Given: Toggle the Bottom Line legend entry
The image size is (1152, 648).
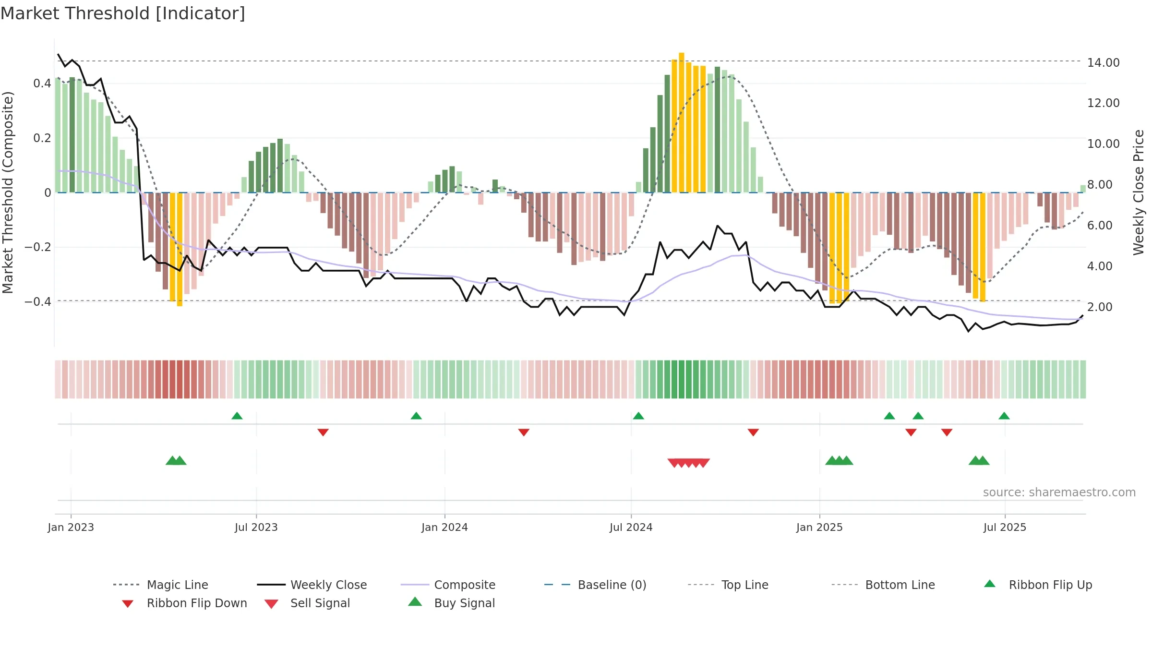Looking at the screenshot, I should (x=883, y=585).
